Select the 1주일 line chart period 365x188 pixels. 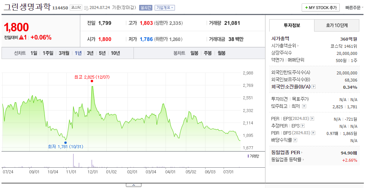[48, 53]
